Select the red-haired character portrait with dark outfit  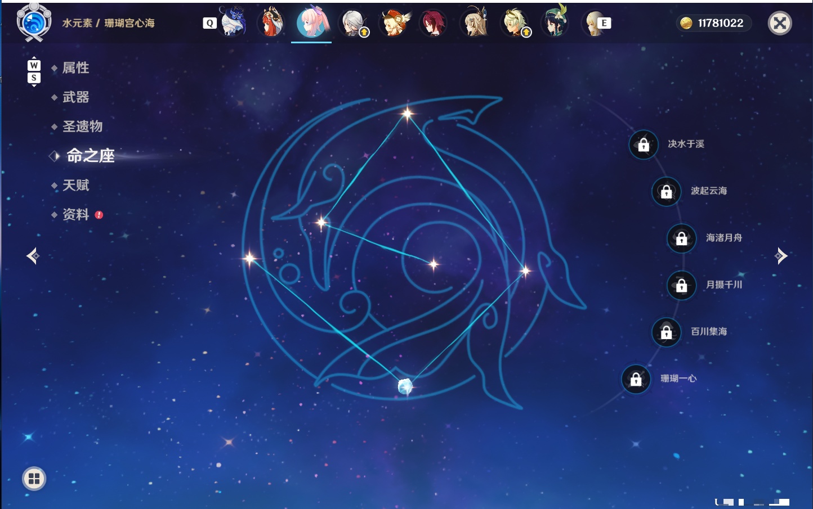[433, 23]
